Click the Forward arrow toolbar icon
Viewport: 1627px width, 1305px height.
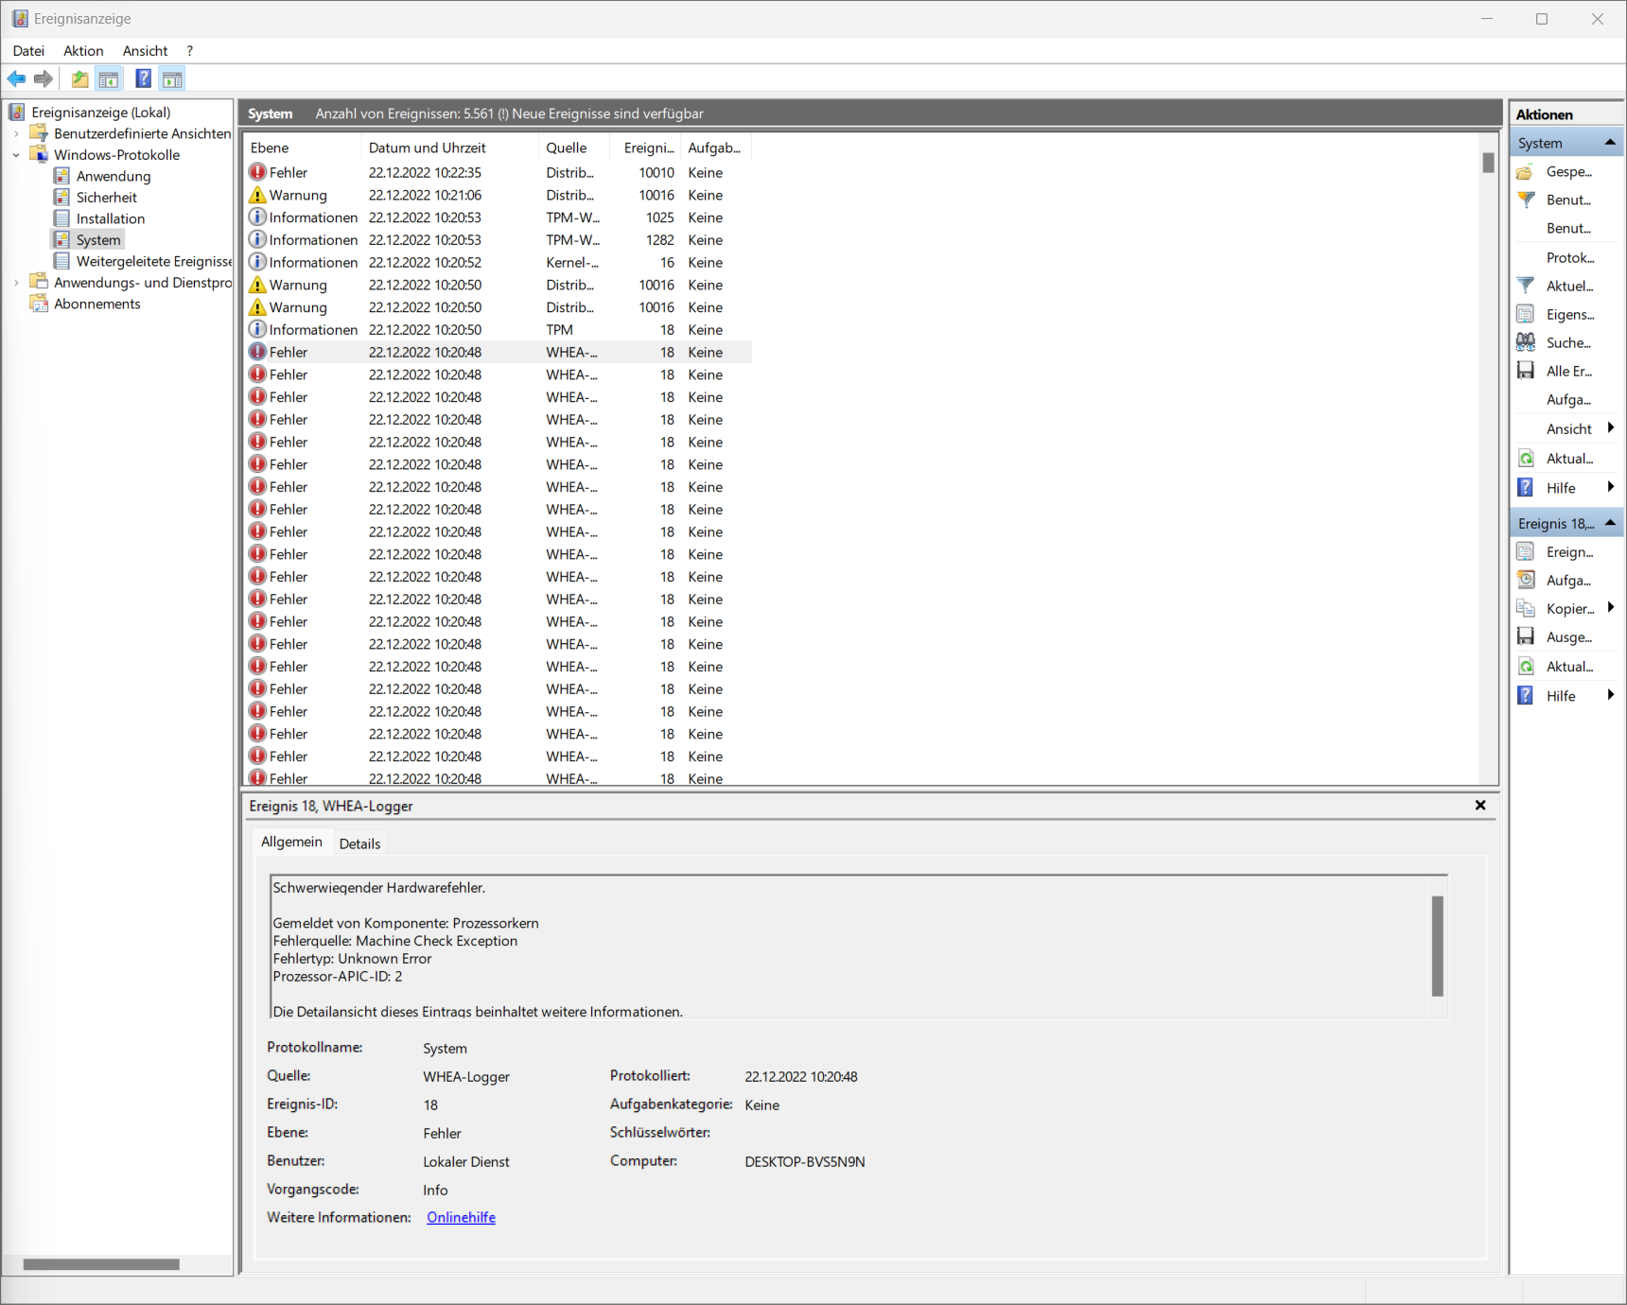coord(44,78)
